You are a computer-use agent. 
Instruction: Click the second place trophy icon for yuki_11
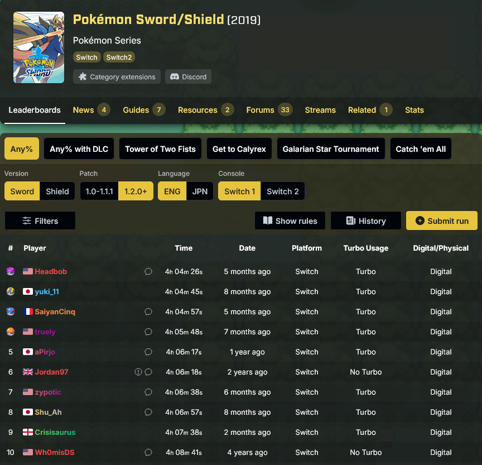pyautogui.click(x=11, y=291)
